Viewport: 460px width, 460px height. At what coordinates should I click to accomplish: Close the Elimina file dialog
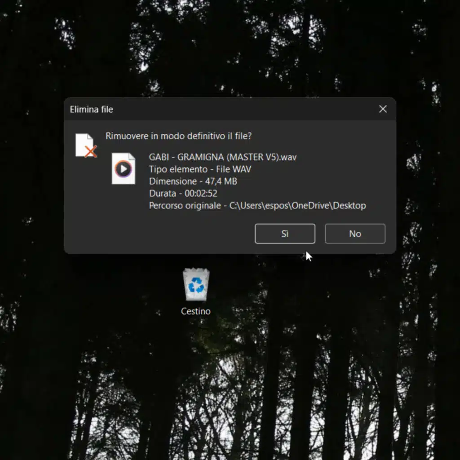[x=383, y=109]
